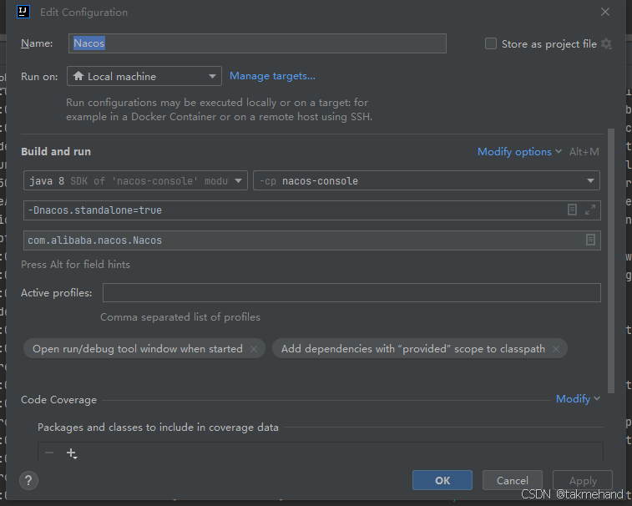
Task: Click the Code Coverage section label
Action: click(58, 400)
